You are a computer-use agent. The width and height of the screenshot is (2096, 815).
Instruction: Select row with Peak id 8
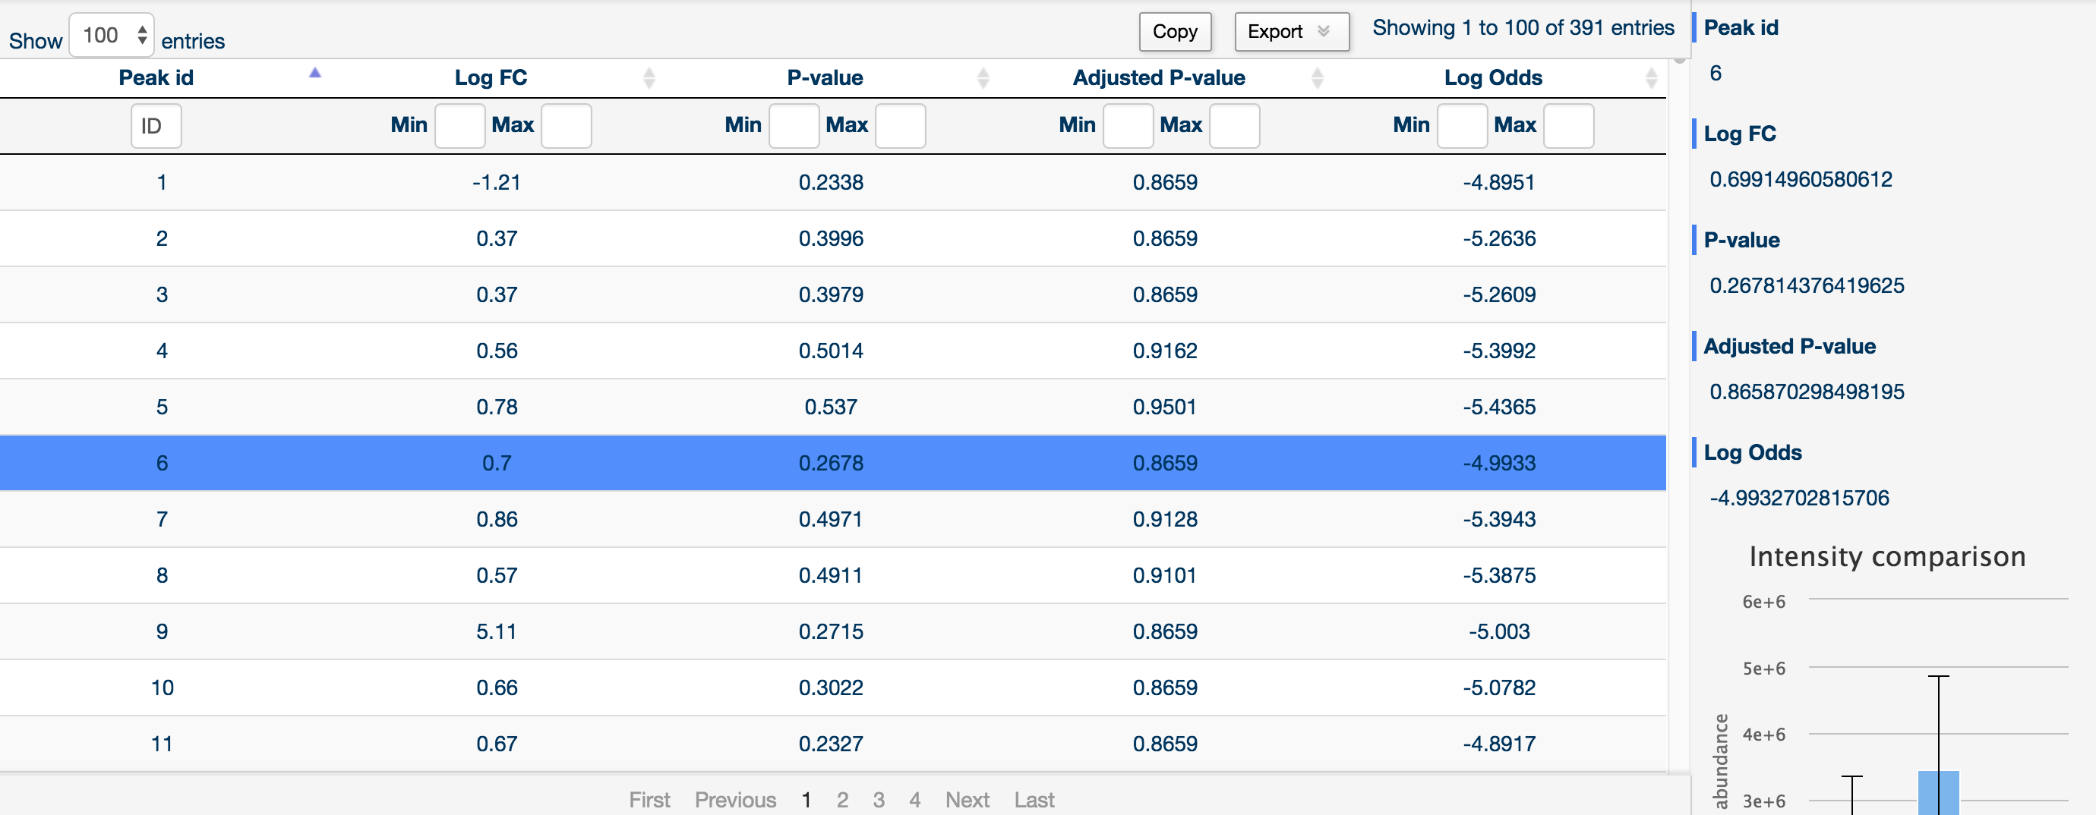click(x=833, y=575)
